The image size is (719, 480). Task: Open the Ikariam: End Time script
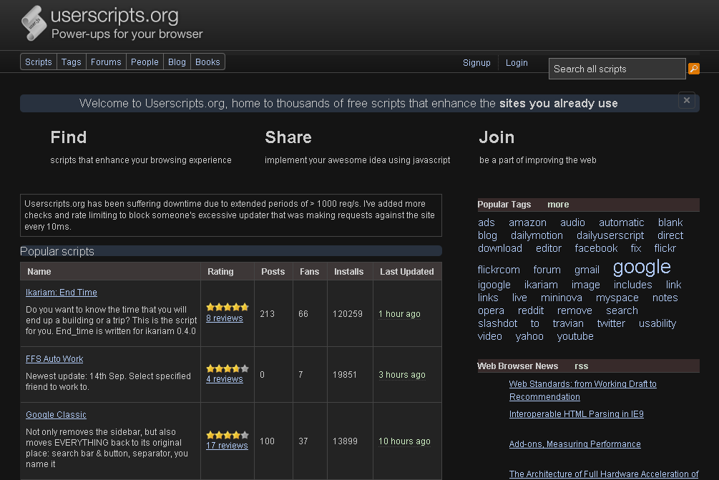coord(62,293)
